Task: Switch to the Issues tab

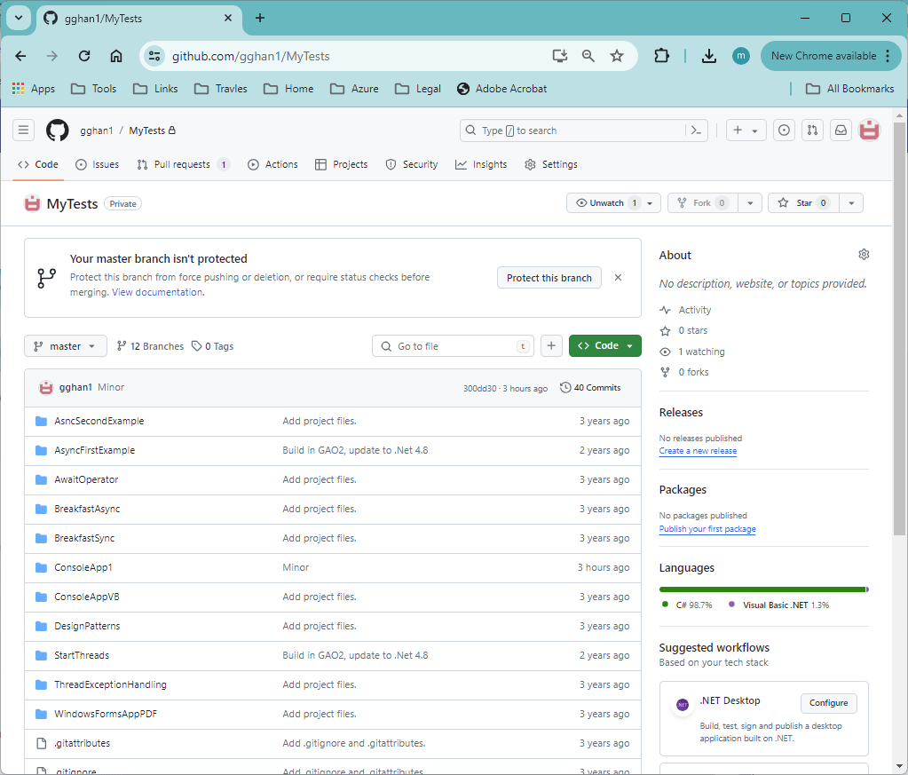Action: 97,164
